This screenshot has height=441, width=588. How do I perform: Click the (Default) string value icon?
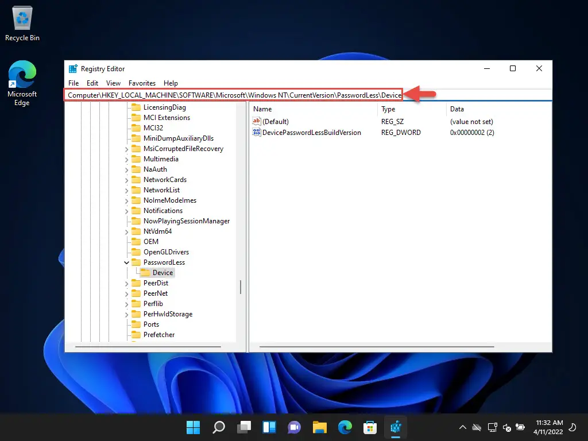[x=257, y=122]
